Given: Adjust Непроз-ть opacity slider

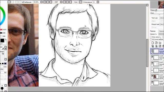Looking at the screenshot, I should point(161,34).
